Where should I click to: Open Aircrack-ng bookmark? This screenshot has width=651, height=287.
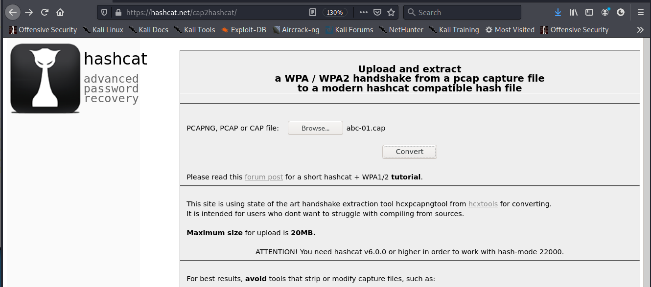tap(296, 30)
